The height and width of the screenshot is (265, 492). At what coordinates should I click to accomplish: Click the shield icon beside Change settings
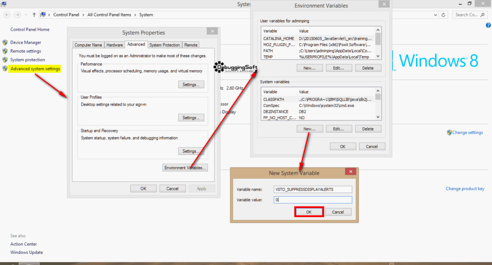coord(449,132)
